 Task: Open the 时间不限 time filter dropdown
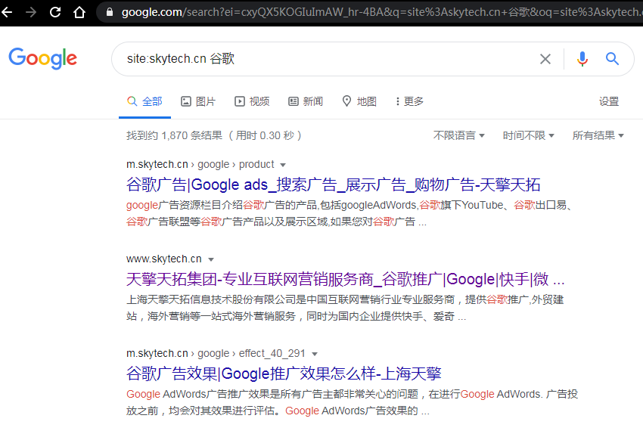point(528,135)
